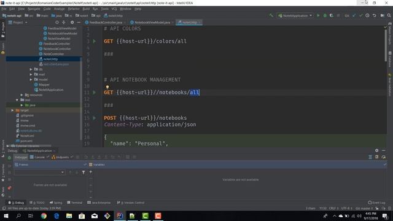
Task: Run with coverage icon in toolbar
Action: [332, 15]
